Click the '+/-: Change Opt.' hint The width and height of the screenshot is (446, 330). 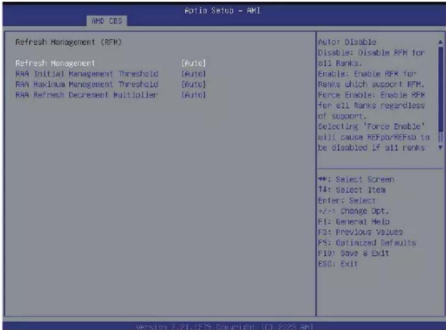tap(353, 211)
